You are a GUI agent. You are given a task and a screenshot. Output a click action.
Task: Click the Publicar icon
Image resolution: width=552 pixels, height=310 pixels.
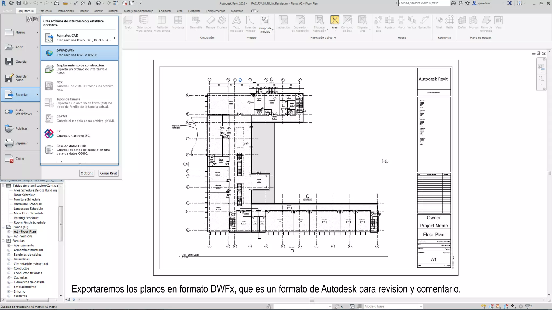9,129
